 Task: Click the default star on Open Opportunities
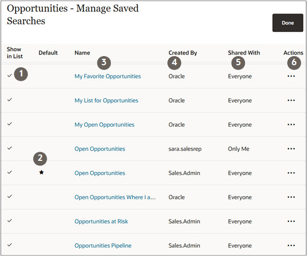(x=41, y=173)
